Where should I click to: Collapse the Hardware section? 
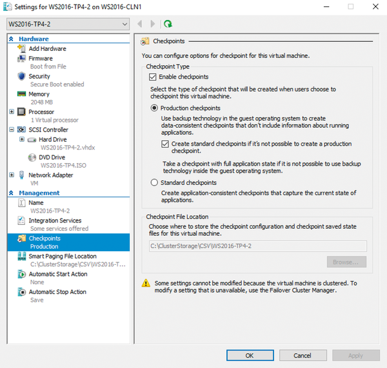pos(11,39)
